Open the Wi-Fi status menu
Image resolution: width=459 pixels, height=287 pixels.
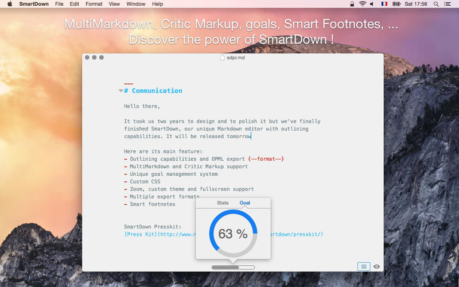(363, 4)
